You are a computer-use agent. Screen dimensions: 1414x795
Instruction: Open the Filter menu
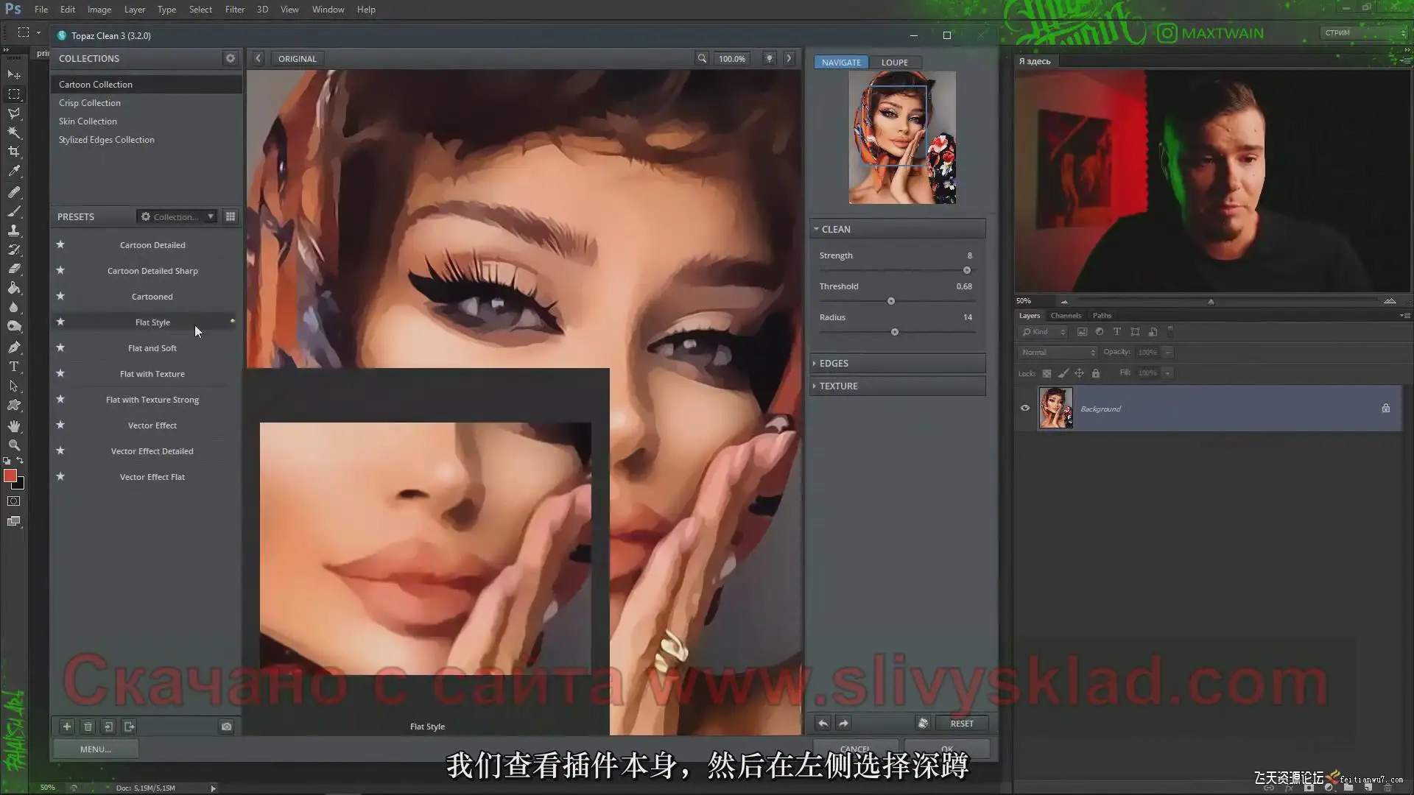[234, 10]
